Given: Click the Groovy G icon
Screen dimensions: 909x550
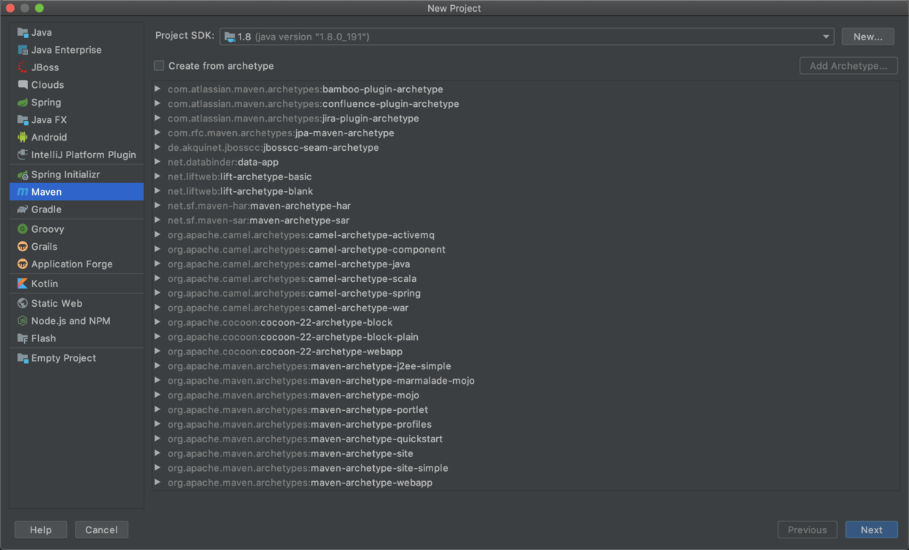Looking at the screenshot, I should point(23,229).
